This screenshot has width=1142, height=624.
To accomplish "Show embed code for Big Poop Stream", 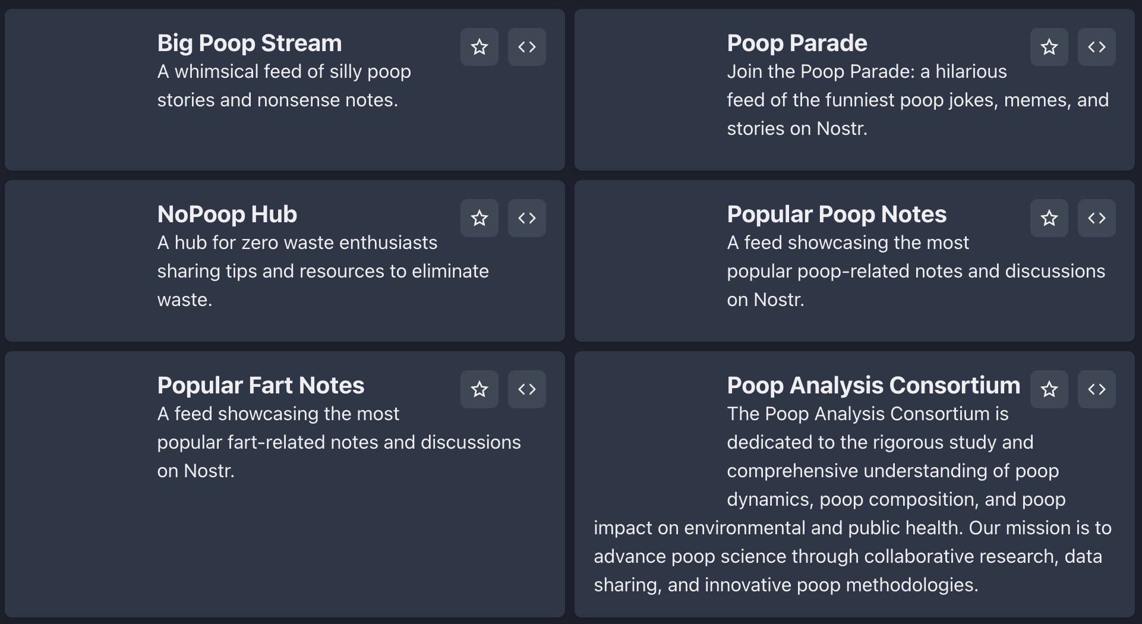I will [x=526, y=47].
